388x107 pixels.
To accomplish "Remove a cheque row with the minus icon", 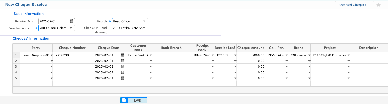I will click(25, 91).
